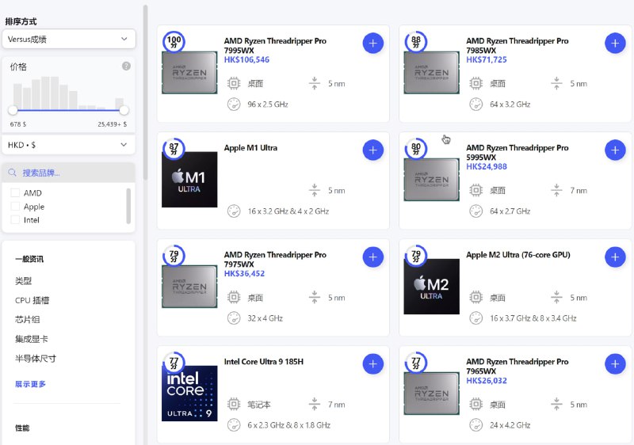Open the AMD Ryzen Threadripper Pro 7965WX title
This screenshot has width=634, height=445.
(x=517, y=366)
